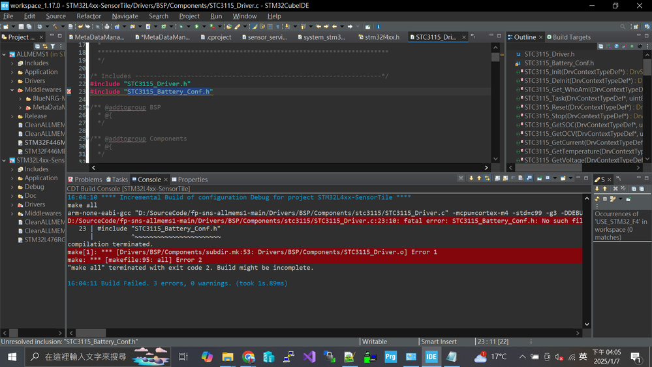
Task: Click the Build (hammer) toolbar icon
Action: pos(55,27)
